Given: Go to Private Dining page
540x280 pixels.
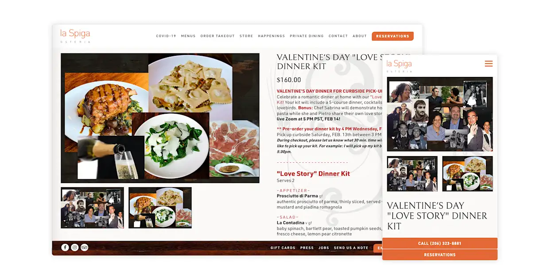Looking at the screenshot, I should tap(307, 36).
